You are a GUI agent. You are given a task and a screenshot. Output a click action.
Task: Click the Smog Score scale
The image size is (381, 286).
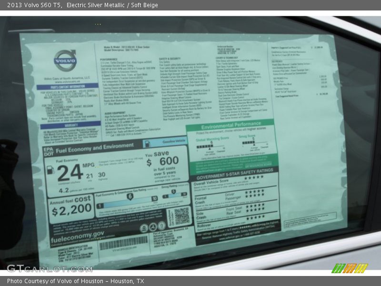point(255,143)
